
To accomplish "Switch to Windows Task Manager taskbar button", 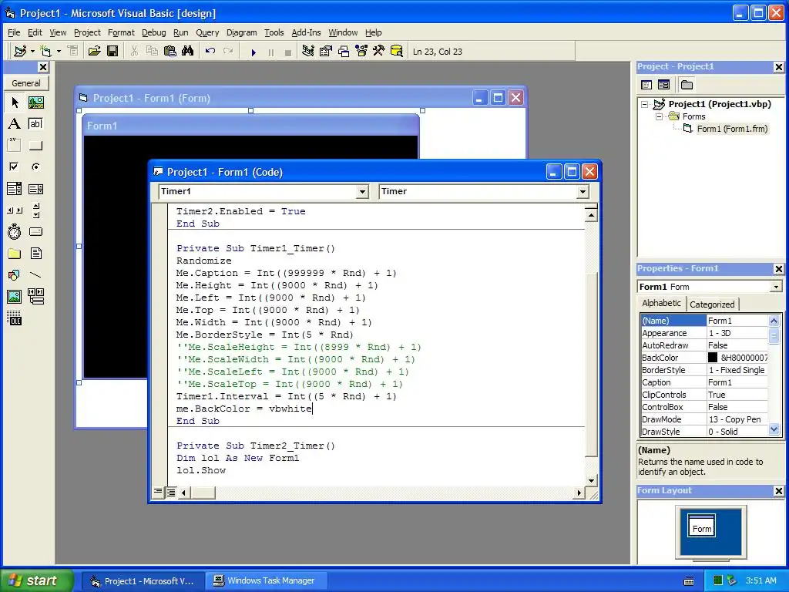I will (267, 581).
